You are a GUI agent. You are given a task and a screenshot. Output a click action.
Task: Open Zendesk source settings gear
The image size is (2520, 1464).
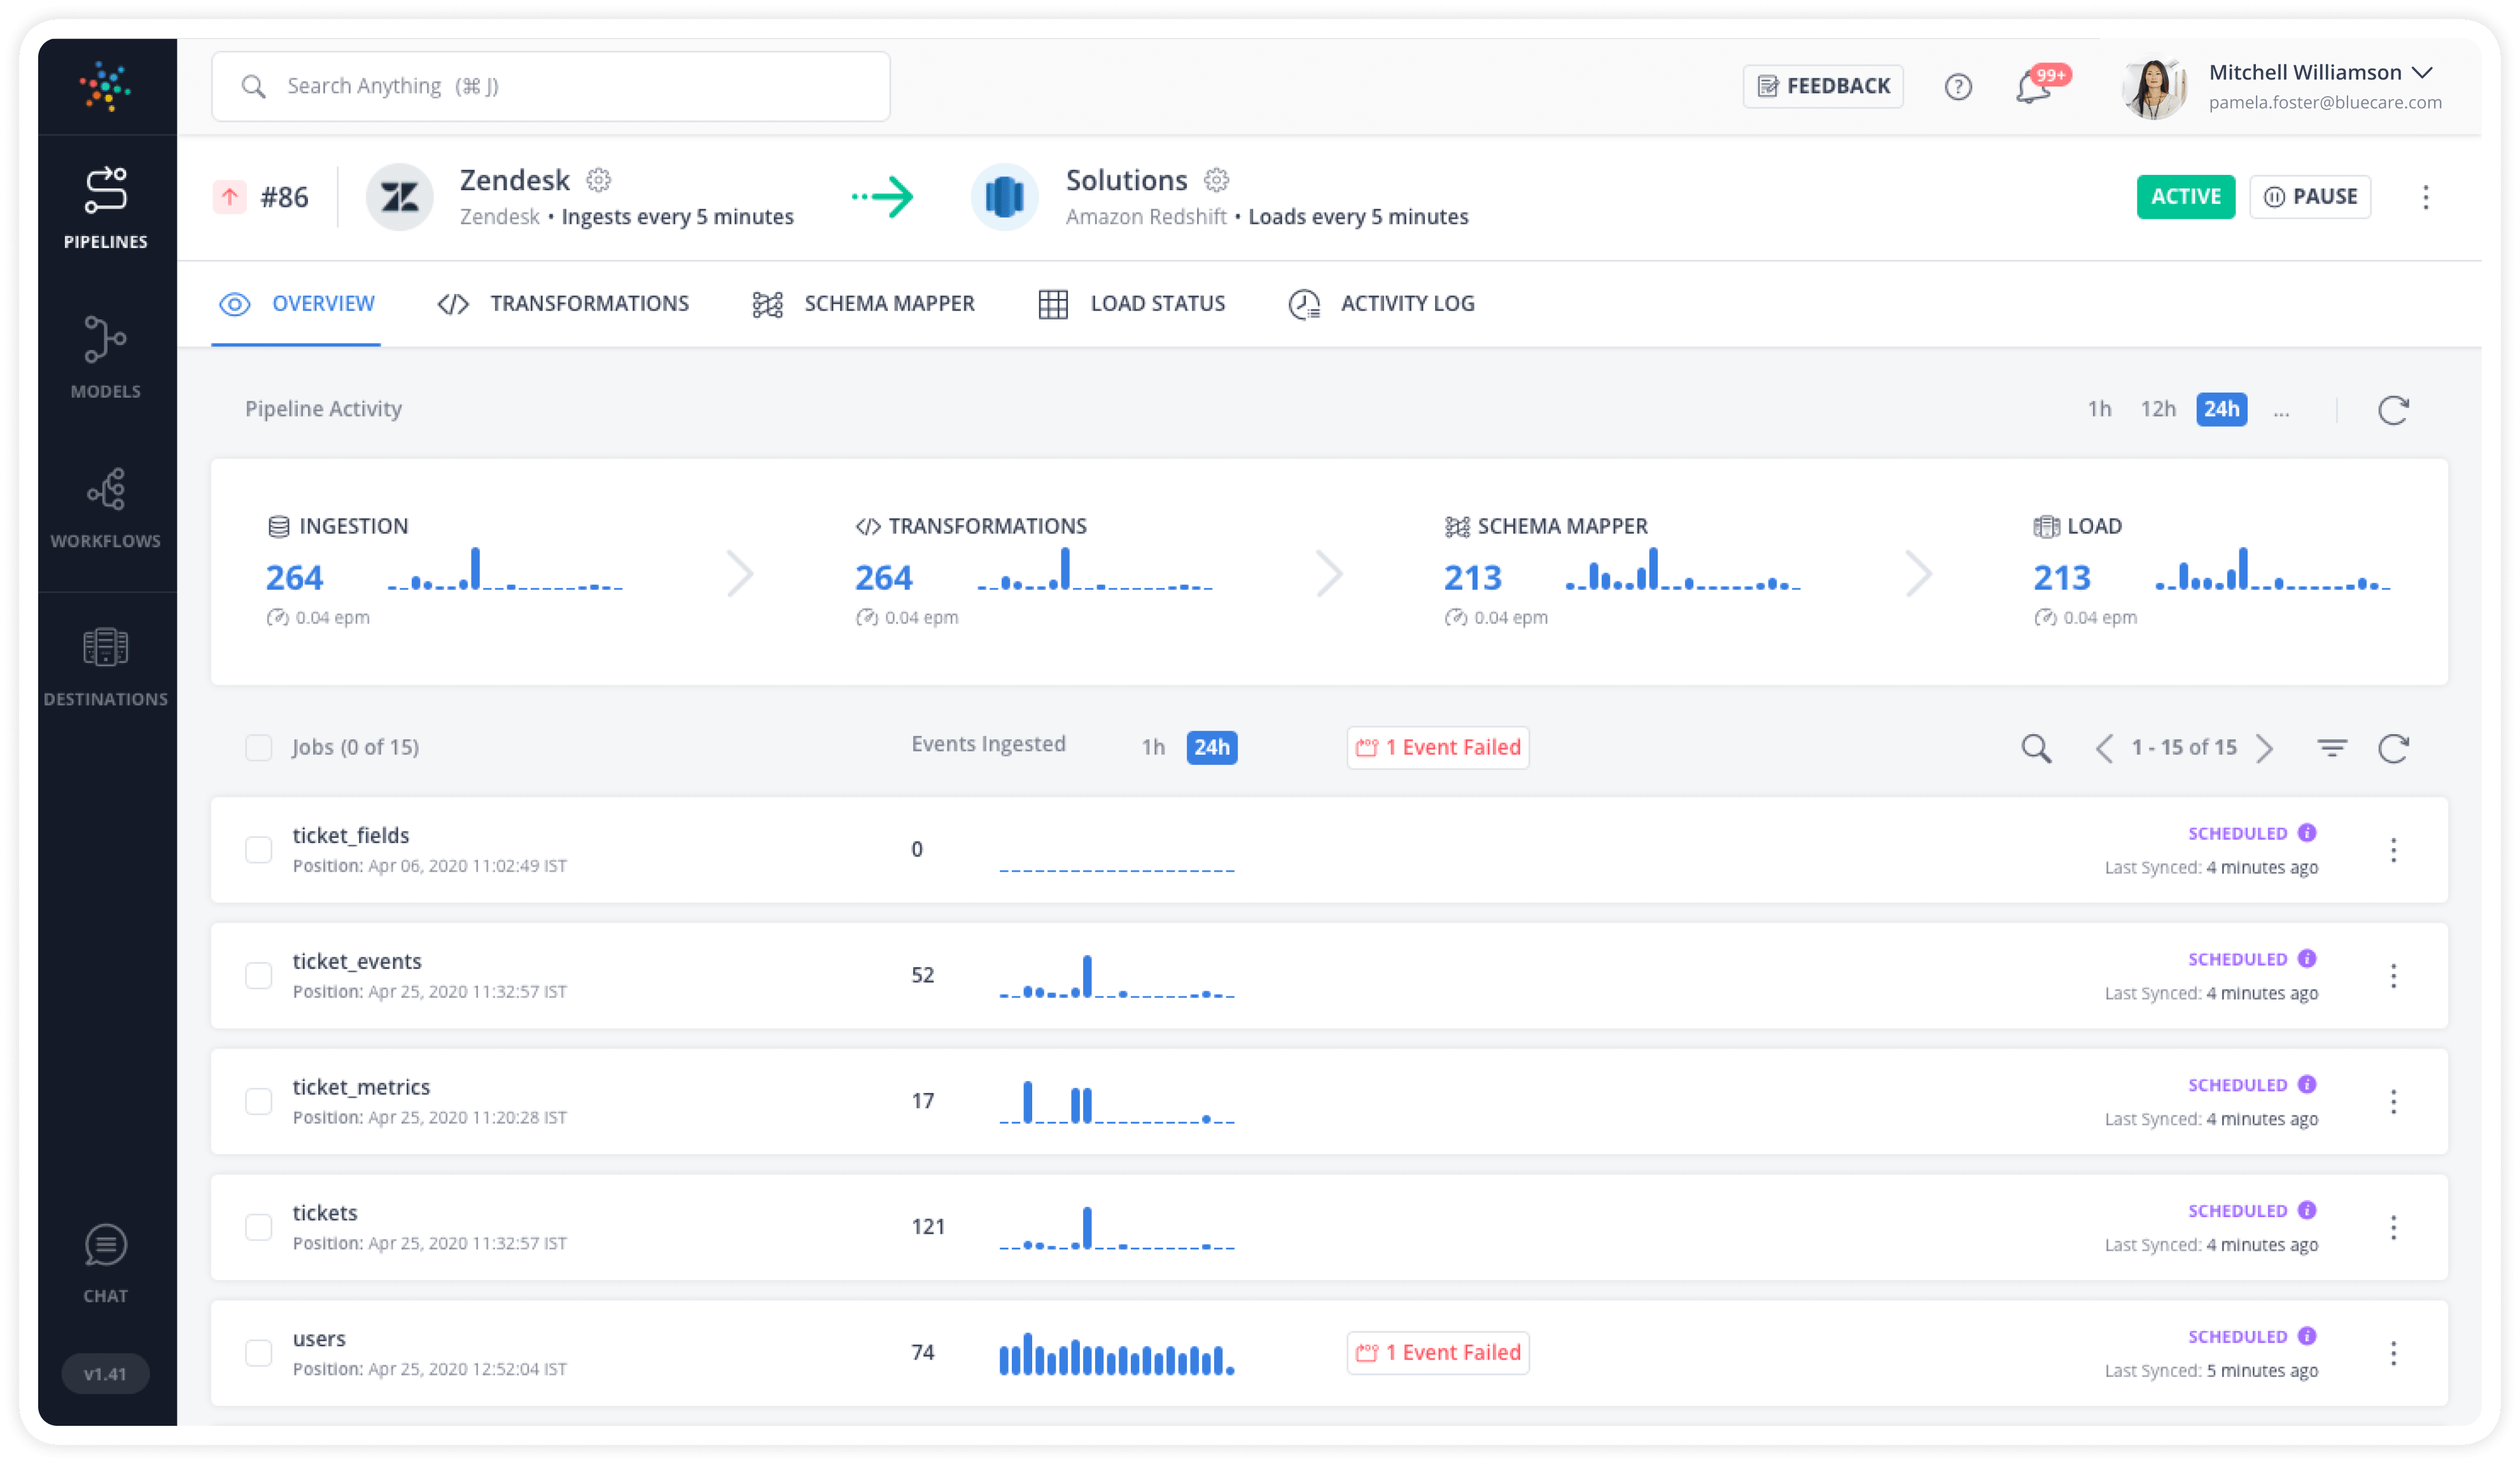point(598,180)
